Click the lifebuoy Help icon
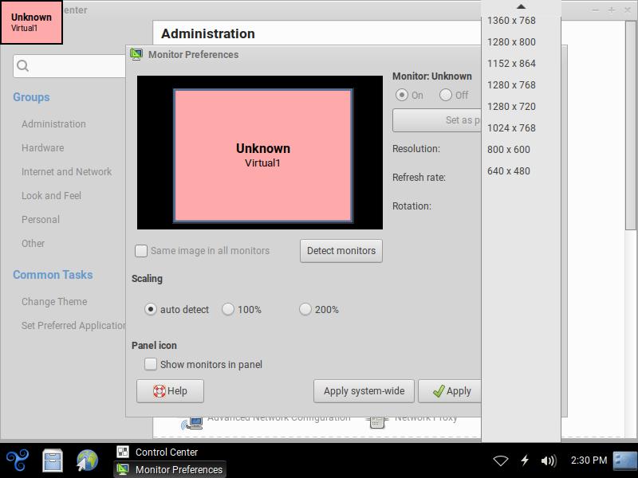This screenshot has width=638, height=478. click(x=159, y=391)
